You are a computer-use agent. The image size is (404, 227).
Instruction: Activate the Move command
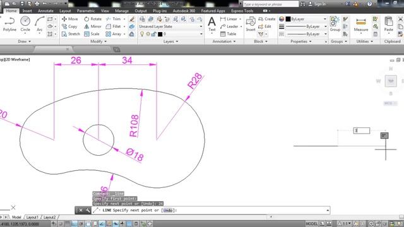[x=70, y=19]
